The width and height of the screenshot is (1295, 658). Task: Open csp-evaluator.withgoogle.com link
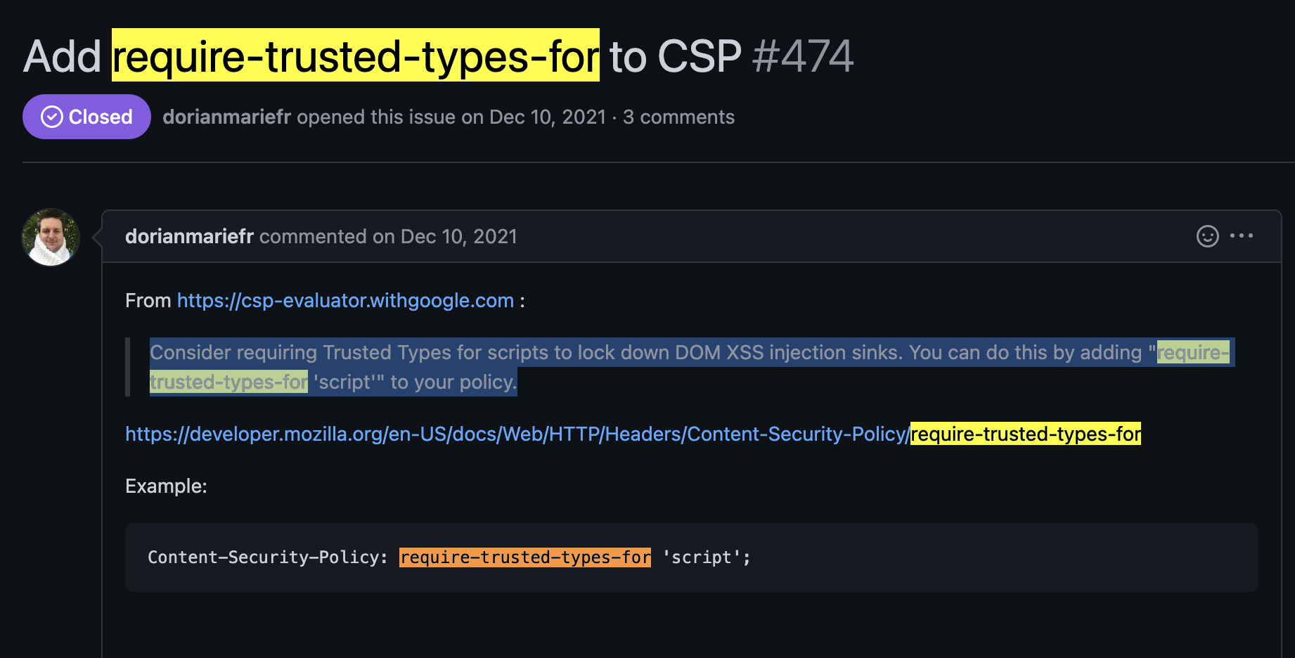[345, 300]
